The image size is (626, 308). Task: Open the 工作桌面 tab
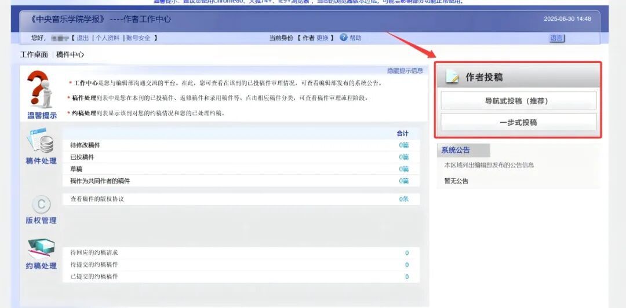pyautogui.click(x=34, y=55)
